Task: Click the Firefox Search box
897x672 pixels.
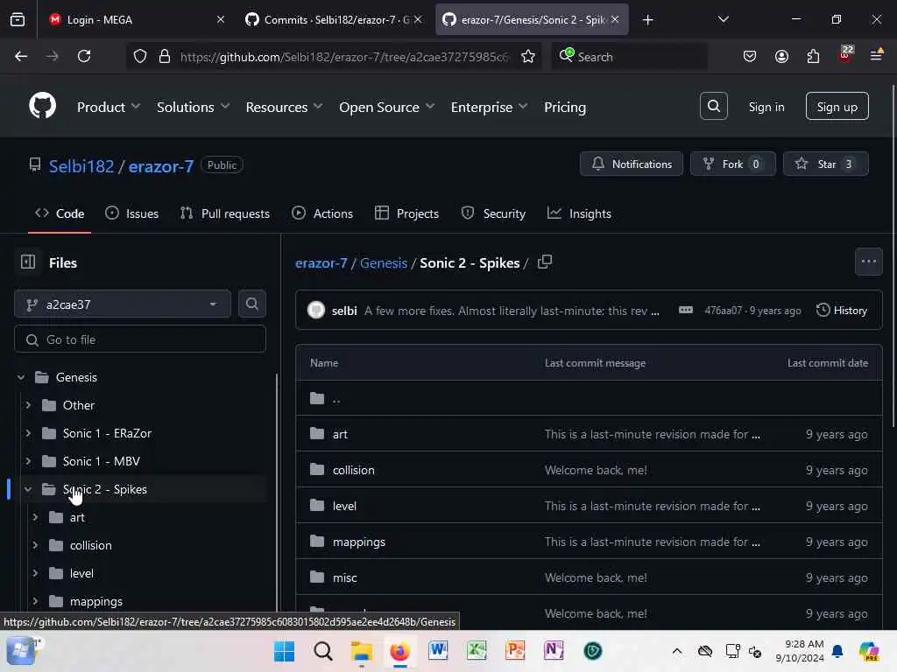Action: 629,56
